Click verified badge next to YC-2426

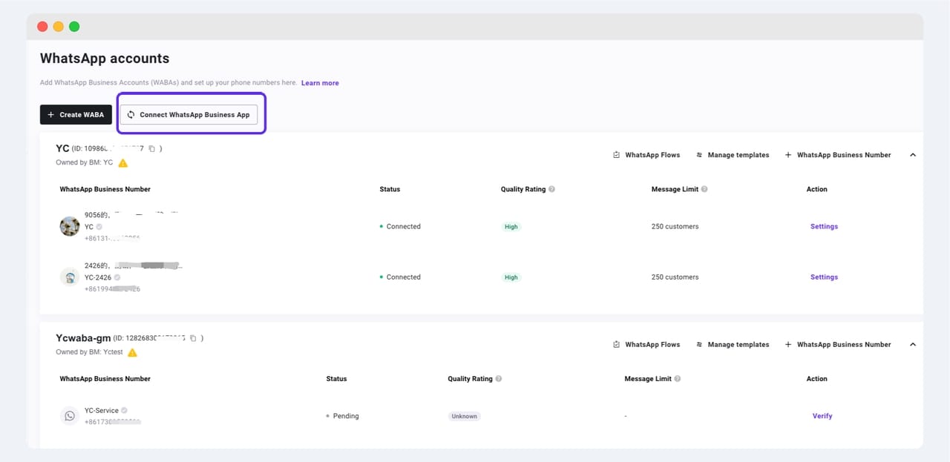[117, 277]
